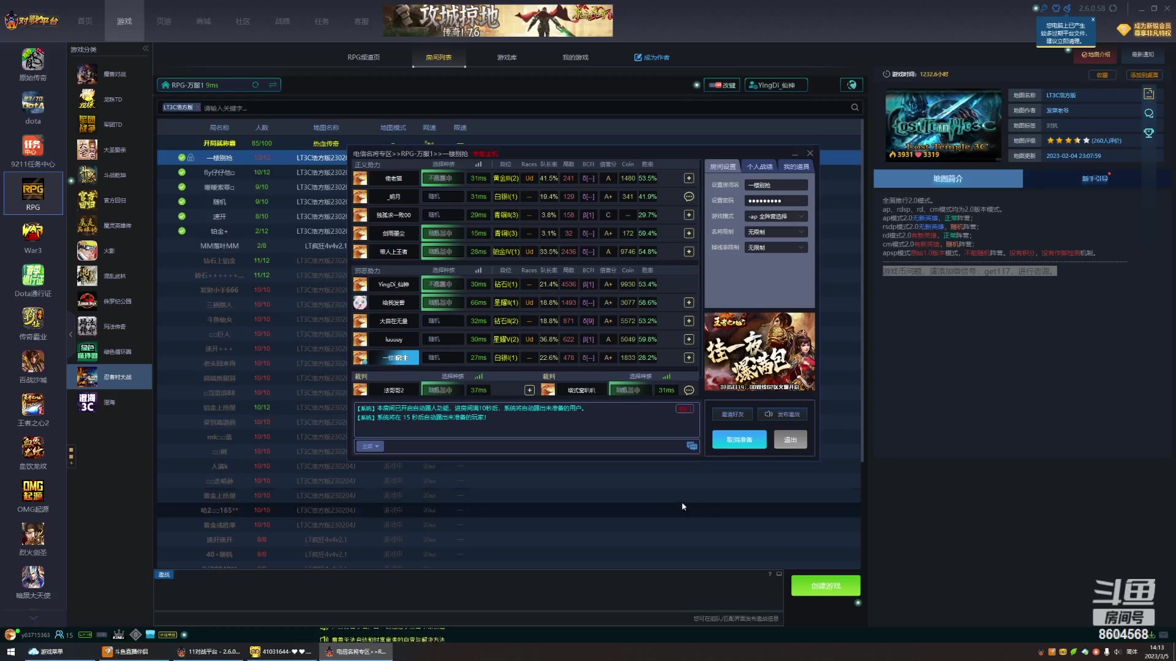Remove the LT3C浩方版 search filter tag

pos(198,108)
